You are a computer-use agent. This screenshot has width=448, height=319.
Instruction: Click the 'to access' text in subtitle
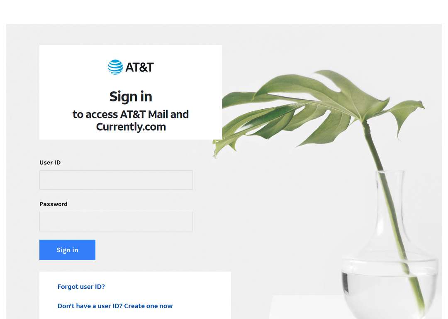click(x=95, y=115)
